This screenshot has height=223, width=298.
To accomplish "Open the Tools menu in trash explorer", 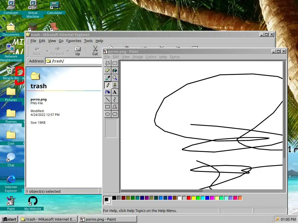I will pyautogui.click(x=88, y=41).
